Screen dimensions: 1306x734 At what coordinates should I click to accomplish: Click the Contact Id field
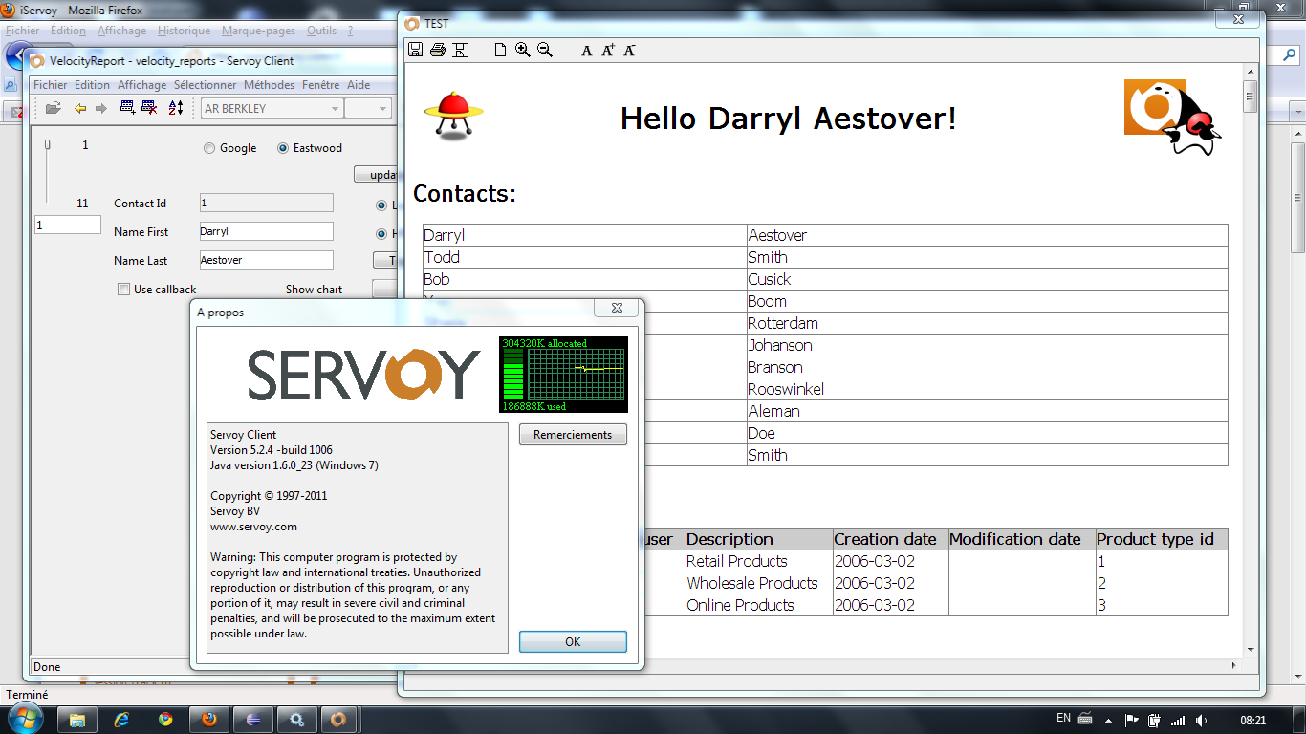coord(266,203)
